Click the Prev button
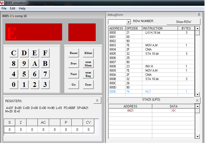Viewport: 205px width, 144px height. 73,63
